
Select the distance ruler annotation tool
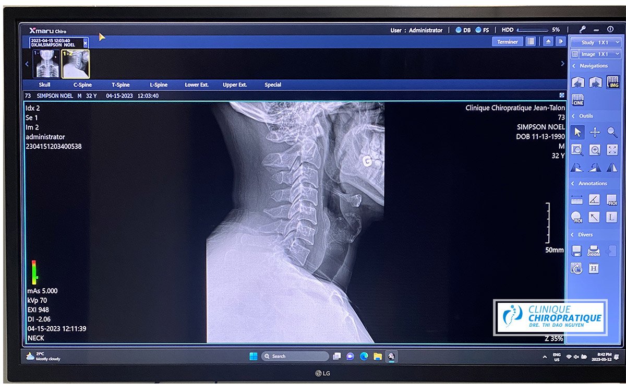coord(577,199)
